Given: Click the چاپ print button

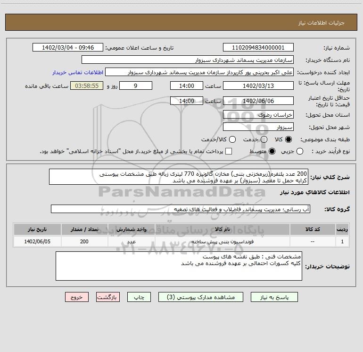Looking at the screenshot, I should click(x=139, y=297).
